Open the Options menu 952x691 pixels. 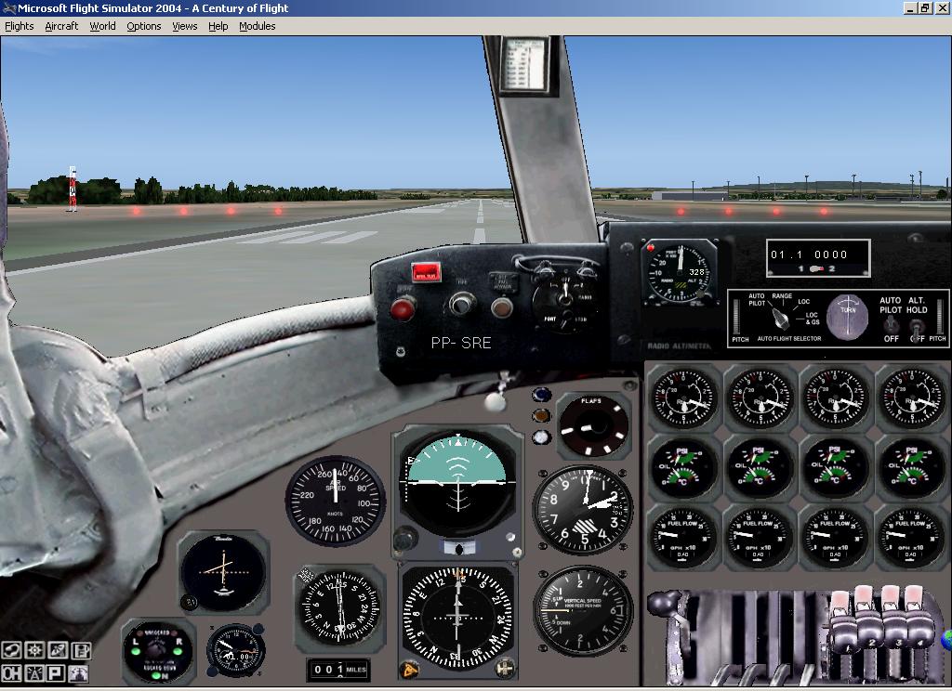144,26
